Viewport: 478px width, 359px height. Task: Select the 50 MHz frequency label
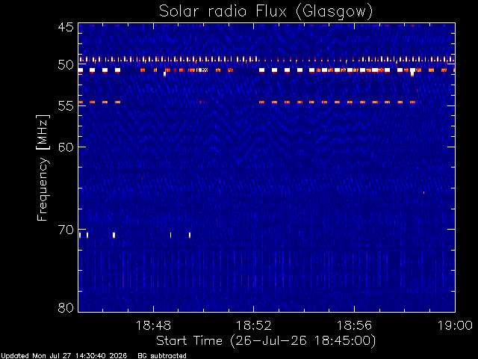[x=66, y=65]
